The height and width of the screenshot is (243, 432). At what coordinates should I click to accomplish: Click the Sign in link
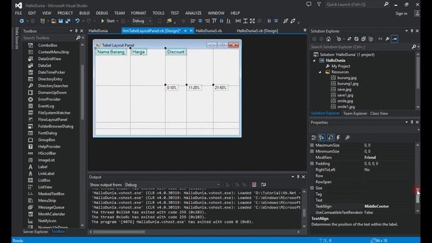pyautogui.click(x=401, y=13)
